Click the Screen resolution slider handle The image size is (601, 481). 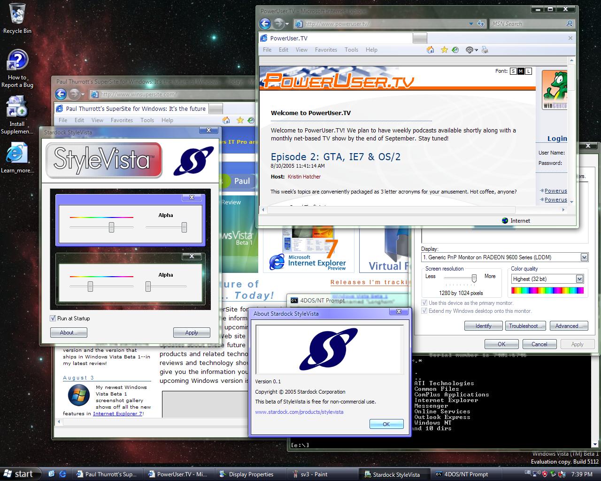click(x=474, y=279)
